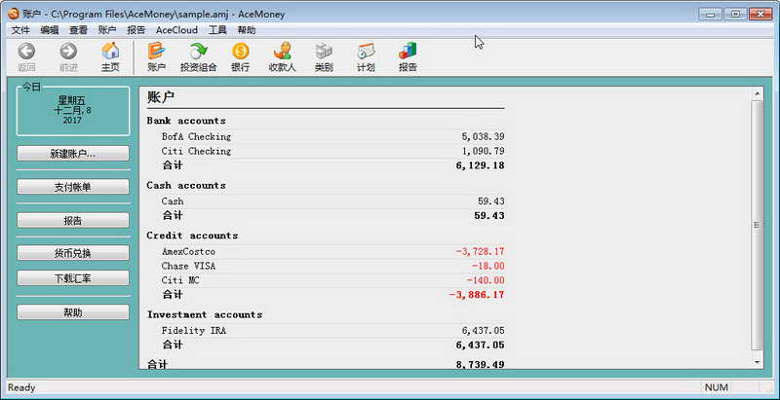Viewport: 780px width, 400px height.
Task: Open the 账户 (Accounts) toolbar icon
Action: coord(156,52)
